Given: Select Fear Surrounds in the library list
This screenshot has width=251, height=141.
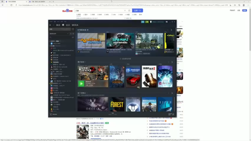Looking at the screenshot, I should [59, 67].
